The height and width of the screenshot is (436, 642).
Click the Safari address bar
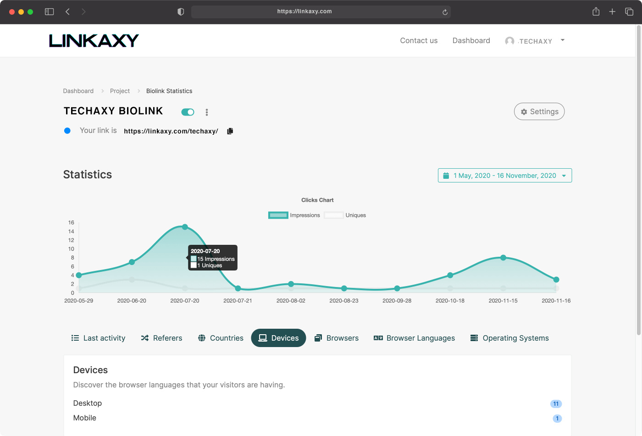[321, 12]
